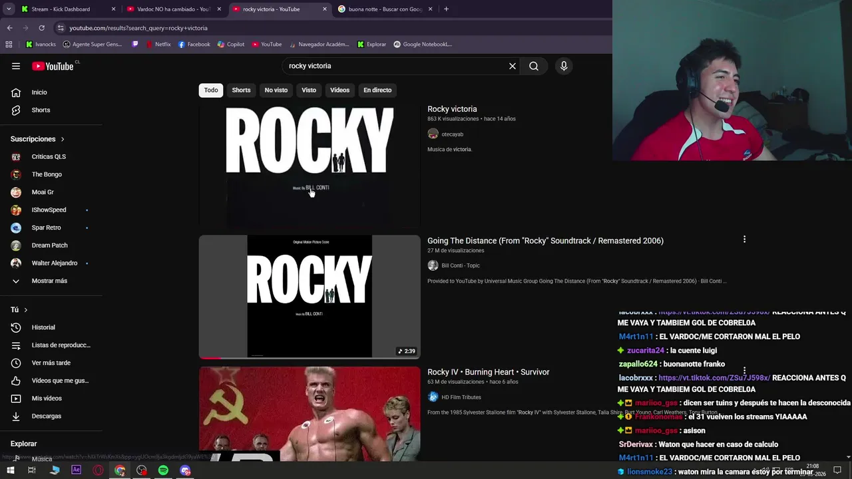The image size is (852, 479).
Task: Select the Vídeos filter chip
Action: [339, 90]
